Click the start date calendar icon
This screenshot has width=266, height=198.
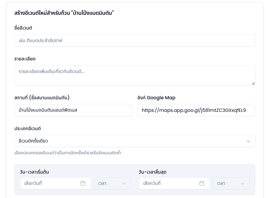(x=83, y=184)
